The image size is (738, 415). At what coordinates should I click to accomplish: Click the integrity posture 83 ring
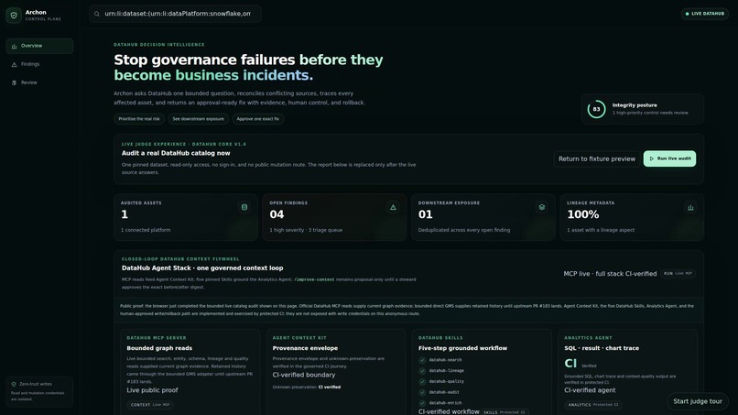click(x=596, y=109)
